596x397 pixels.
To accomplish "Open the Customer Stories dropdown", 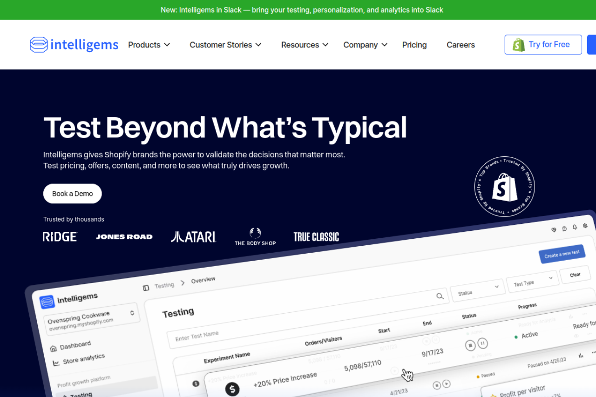I will 225,45.
